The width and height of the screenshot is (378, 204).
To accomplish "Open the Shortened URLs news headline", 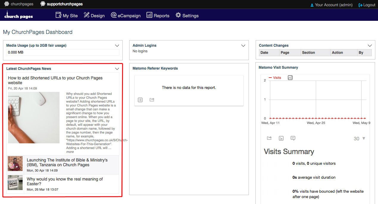I will coord(55,80).
